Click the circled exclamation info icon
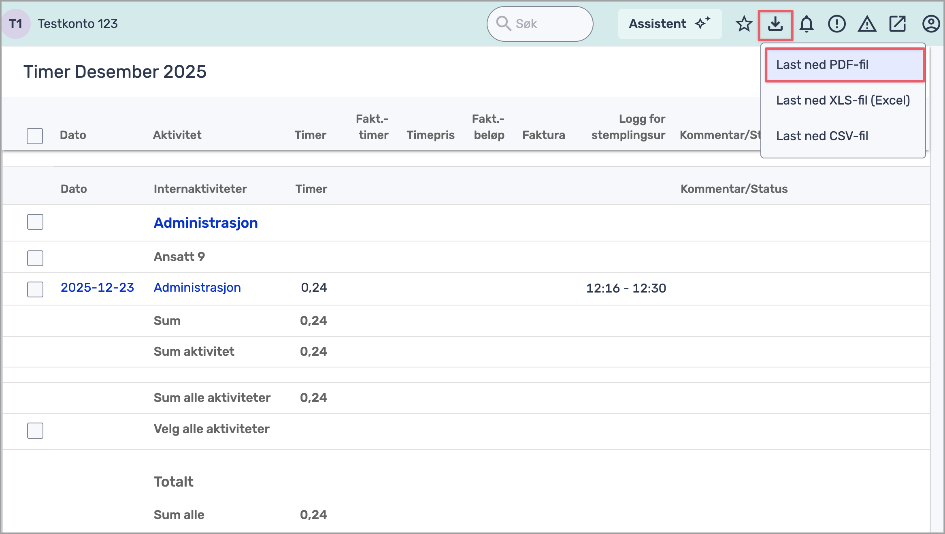Screen dimensions: 945x534 (x=836, y=24)
